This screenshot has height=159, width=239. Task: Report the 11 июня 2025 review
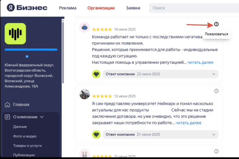pyautogui.click(x=216, y=151)
